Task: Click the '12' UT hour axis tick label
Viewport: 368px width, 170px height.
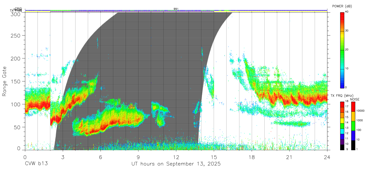Action: [x=176, y=157]
